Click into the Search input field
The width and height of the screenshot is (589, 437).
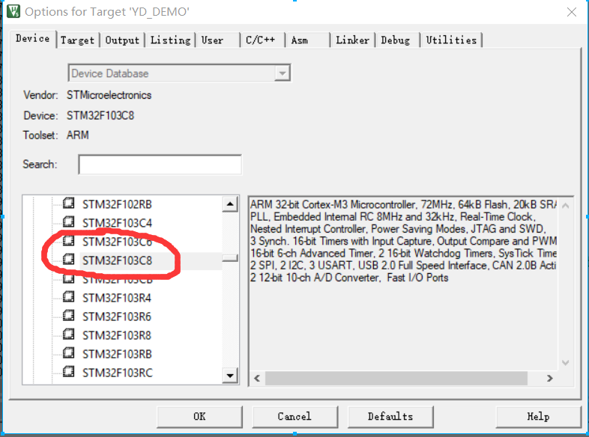pos(160,165)
